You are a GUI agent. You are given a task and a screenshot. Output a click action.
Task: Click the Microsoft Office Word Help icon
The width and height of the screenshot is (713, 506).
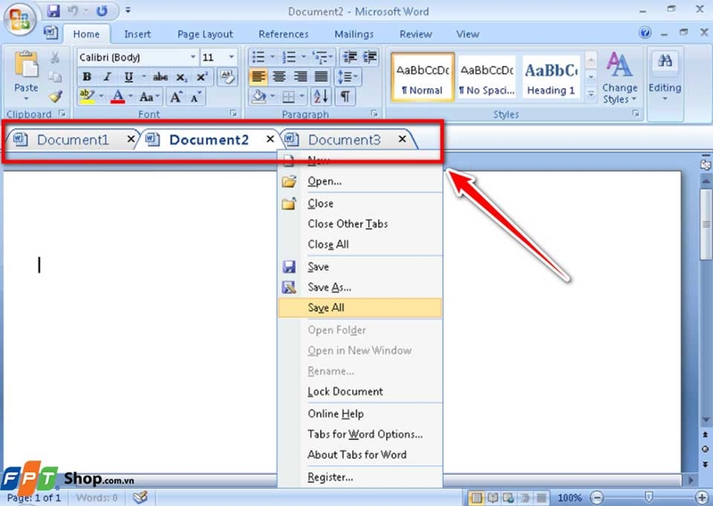[644, 32]
